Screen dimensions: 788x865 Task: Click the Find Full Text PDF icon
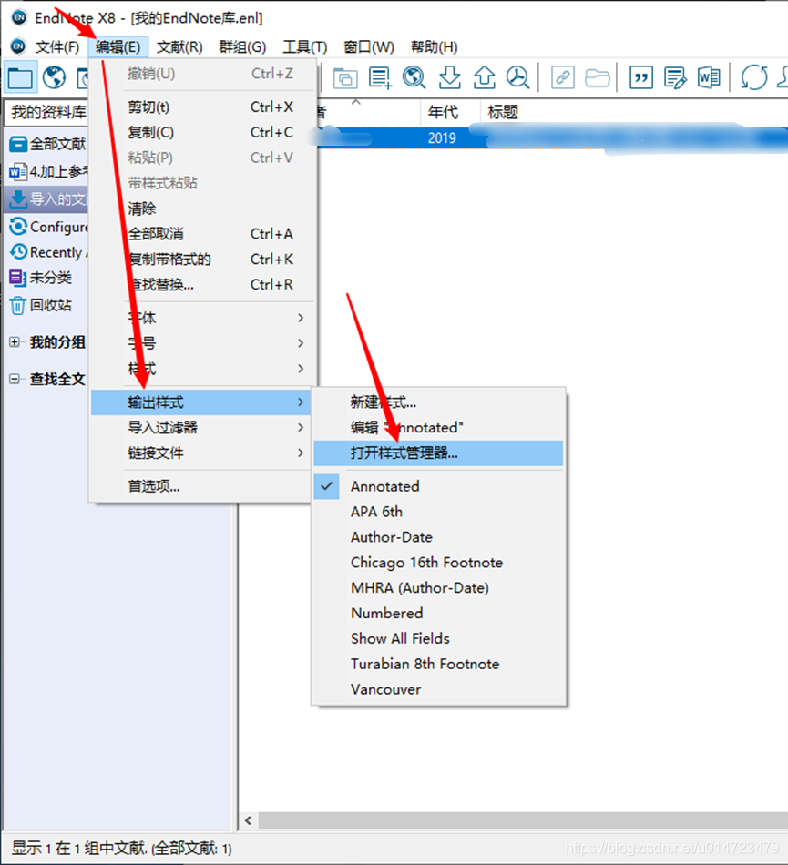tap(517, 77)
